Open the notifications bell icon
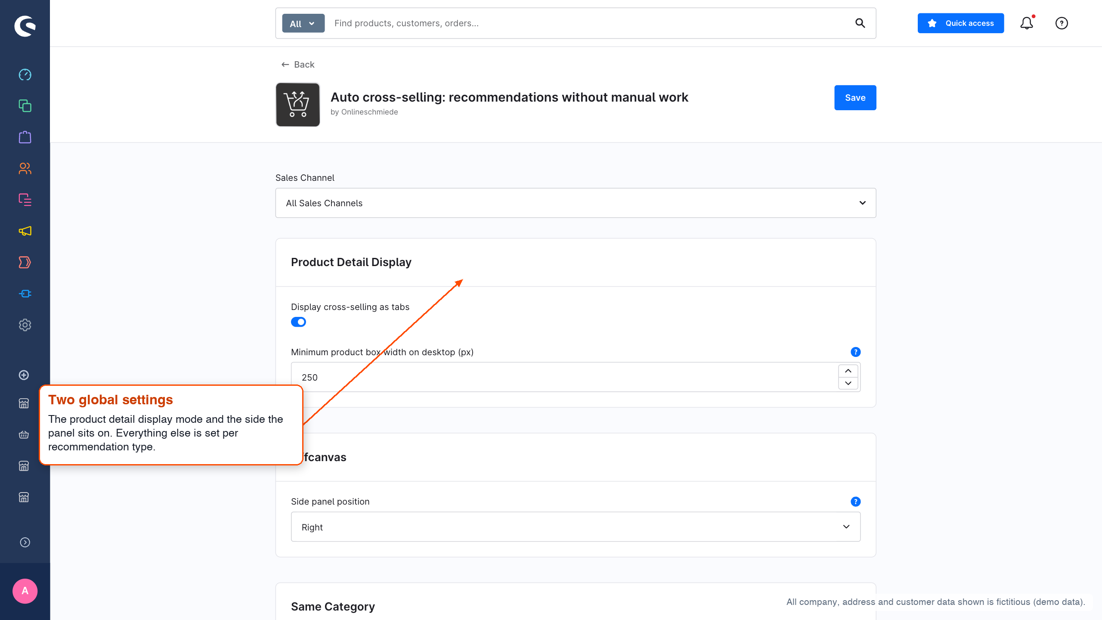The image size is (1102, 620). [1027, 23]
